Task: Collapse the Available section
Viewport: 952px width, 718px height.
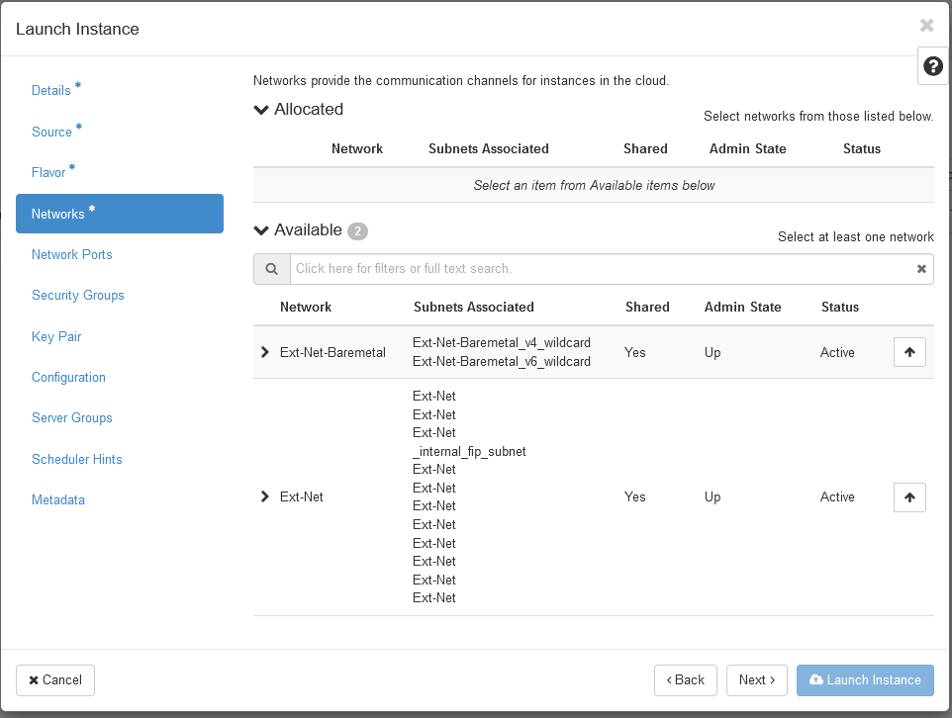Action: [262, 230]
